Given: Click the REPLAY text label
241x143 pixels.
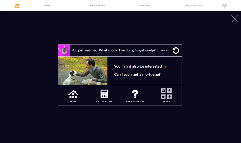Looking at the screenshot, I should (x=165, y=51).
